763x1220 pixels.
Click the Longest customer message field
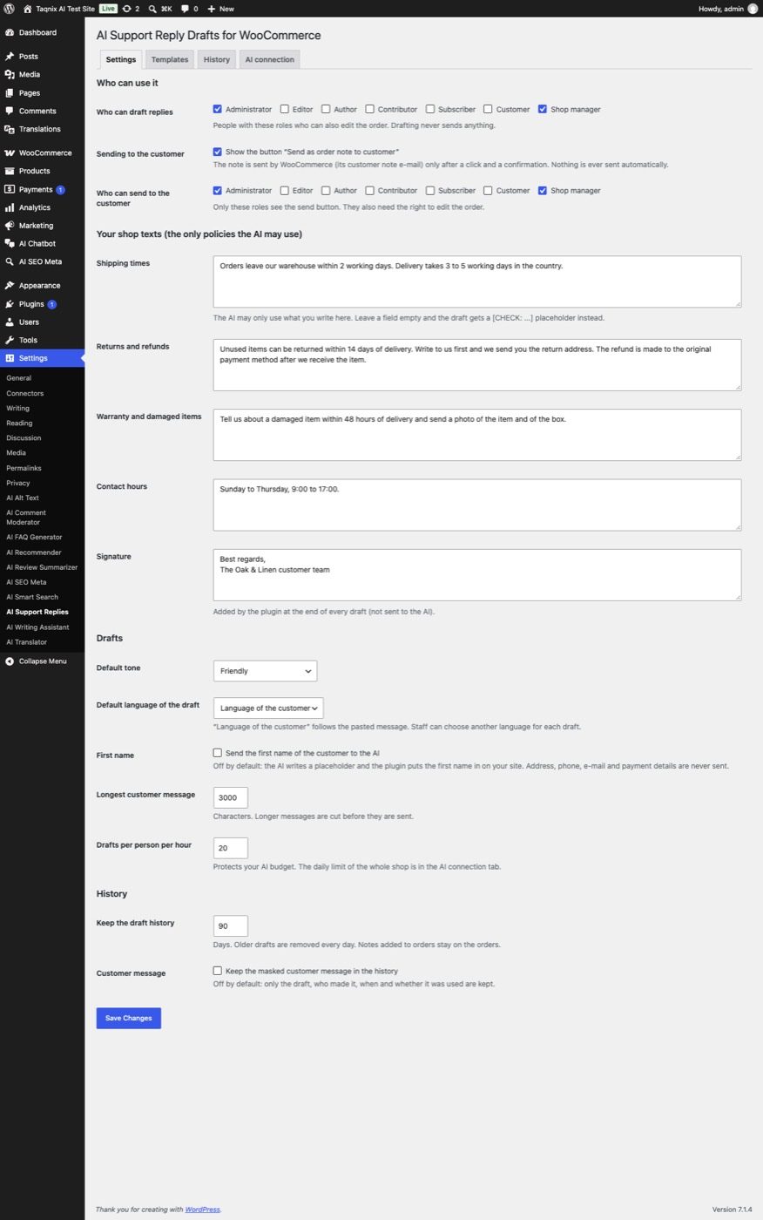[231, 797]
